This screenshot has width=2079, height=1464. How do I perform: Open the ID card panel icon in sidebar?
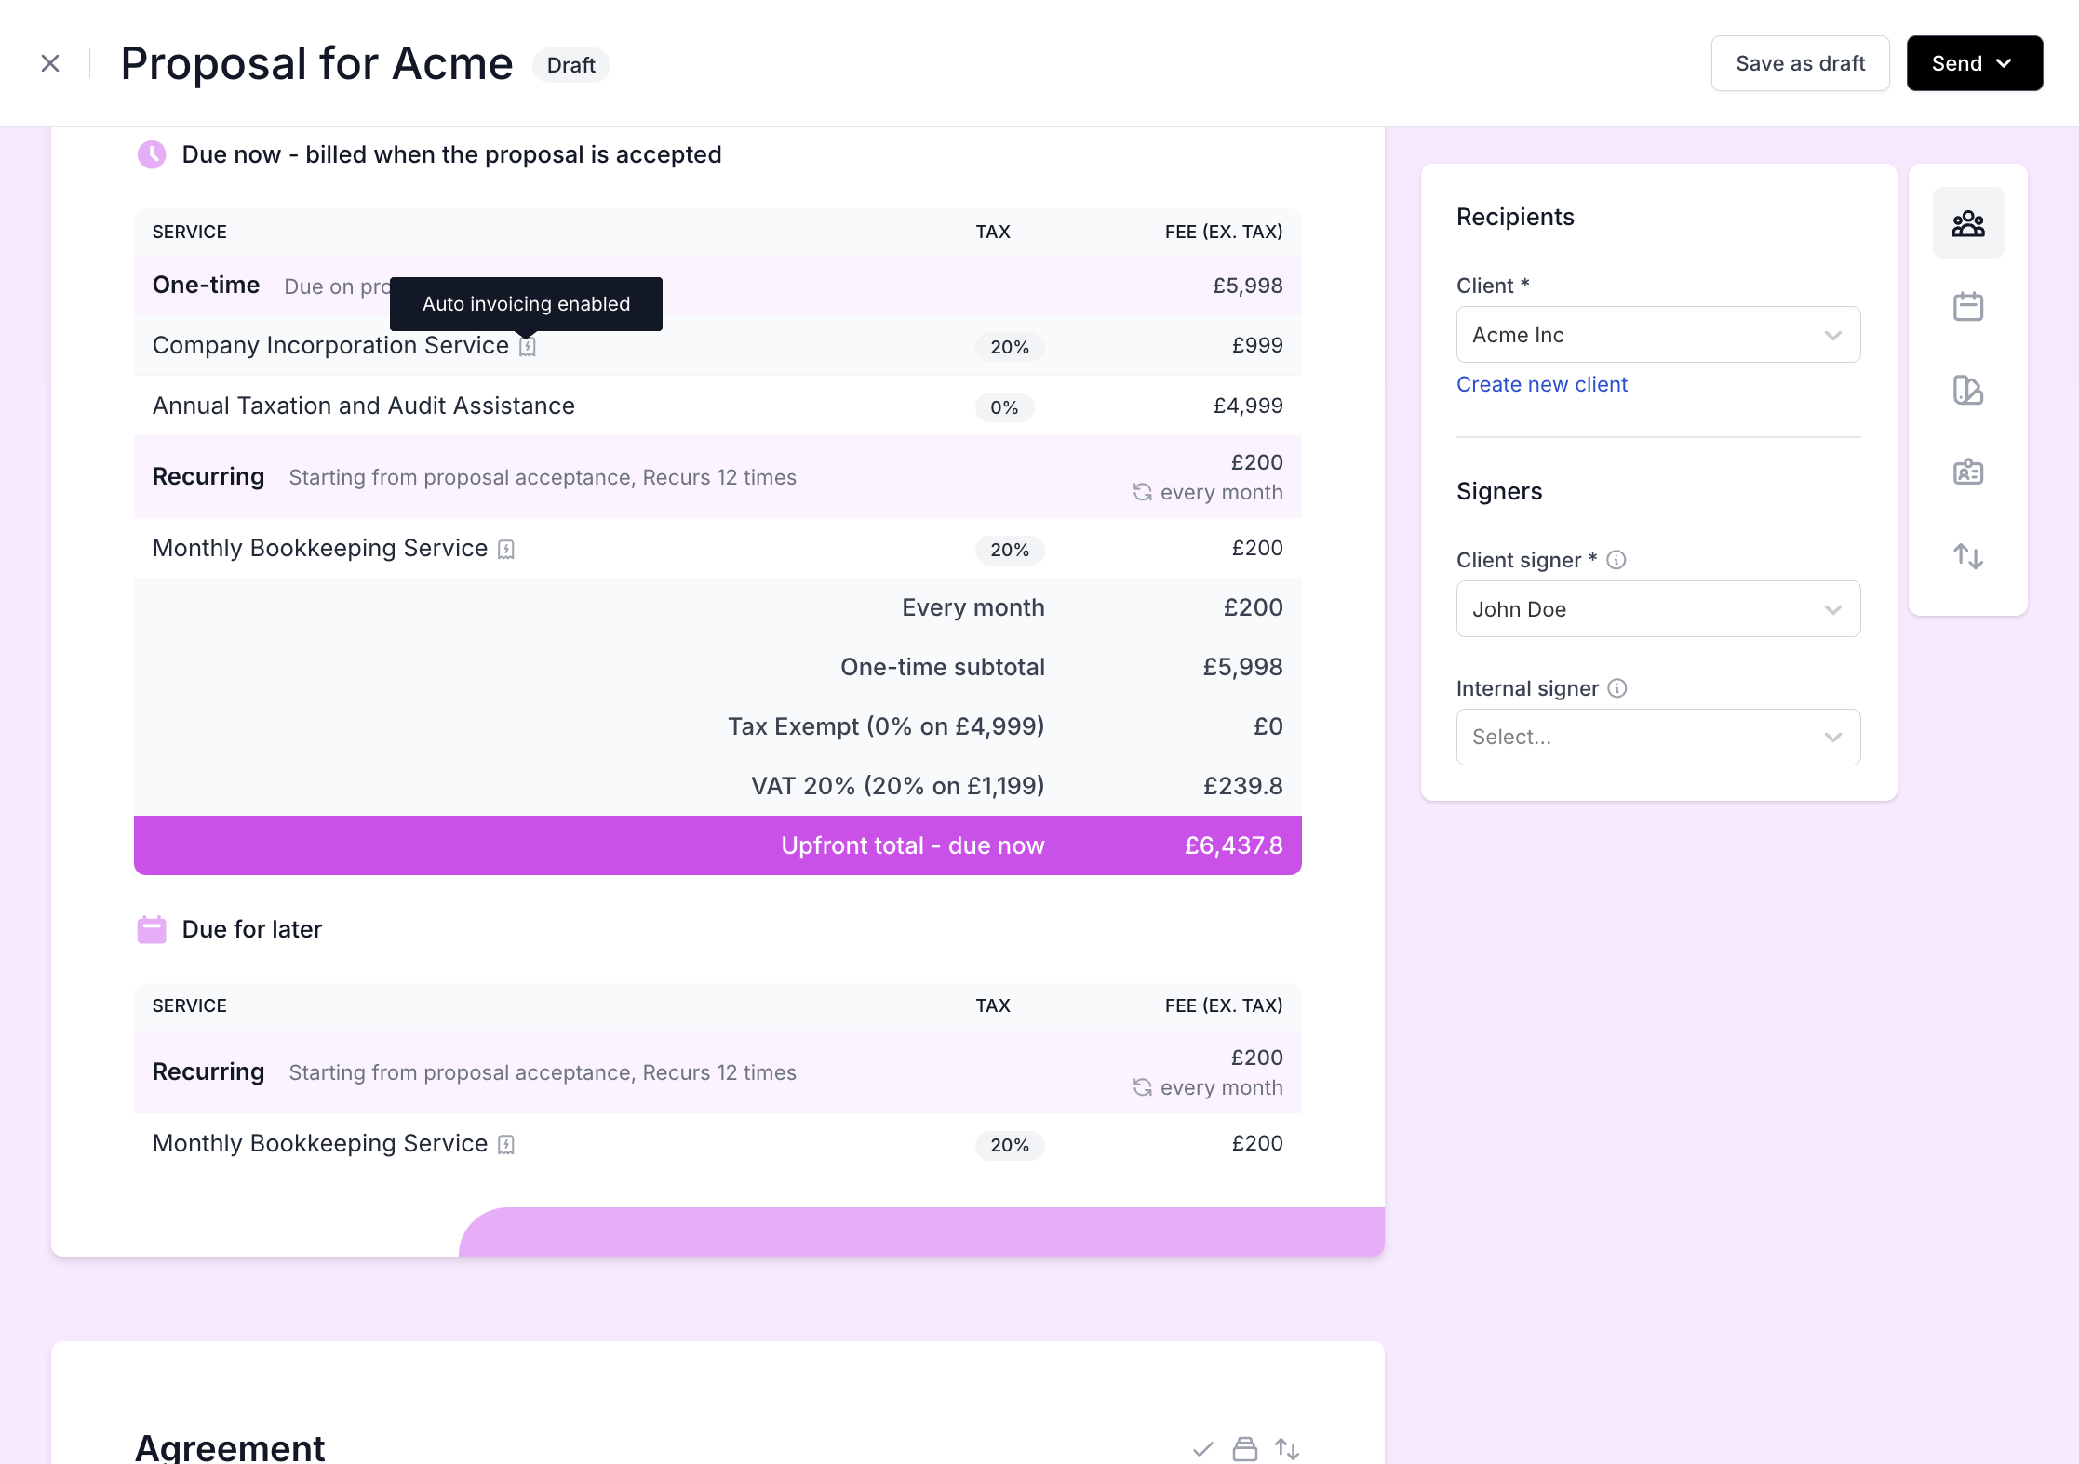pos(1968,472)
